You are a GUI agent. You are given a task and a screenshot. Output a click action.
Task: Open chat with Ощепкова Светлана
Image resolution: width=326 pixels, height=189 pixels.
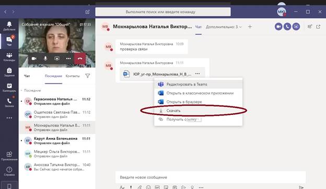pos(57,114)
